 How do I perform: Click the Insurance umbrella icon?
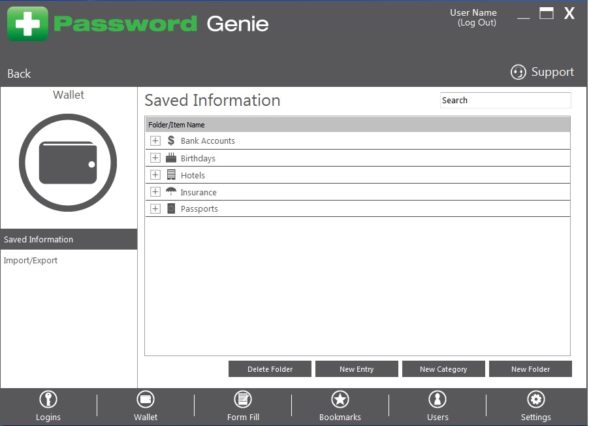coord(171,191)
